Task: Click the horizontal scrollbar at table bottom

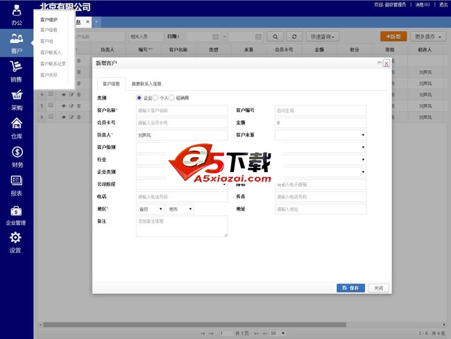Action: point(194,324)
